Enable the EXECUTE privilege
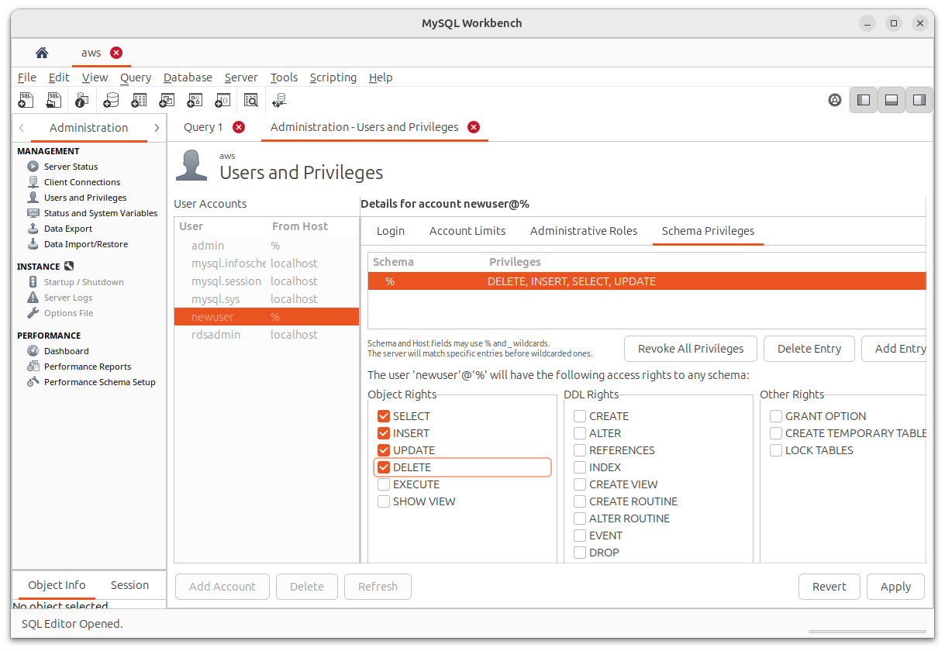Image resolution: width=945 pixels, height=651 pixels. (384, 484)
